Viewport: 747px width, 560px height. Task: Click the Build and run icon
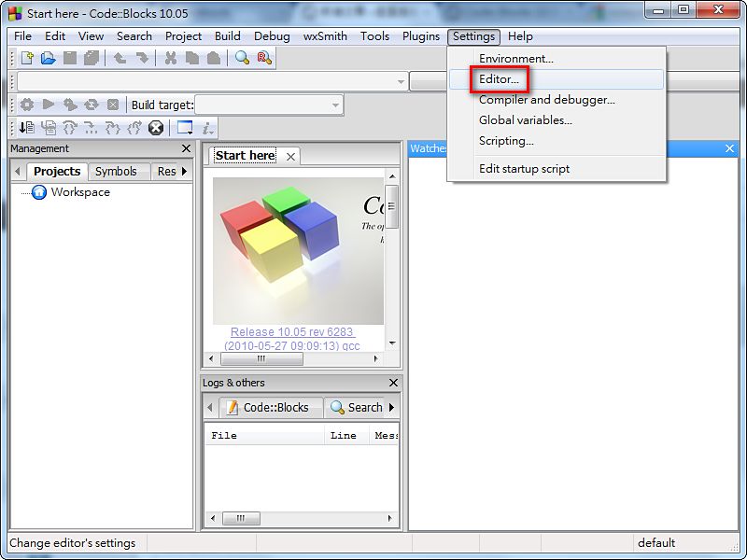(x=70, y=105)
